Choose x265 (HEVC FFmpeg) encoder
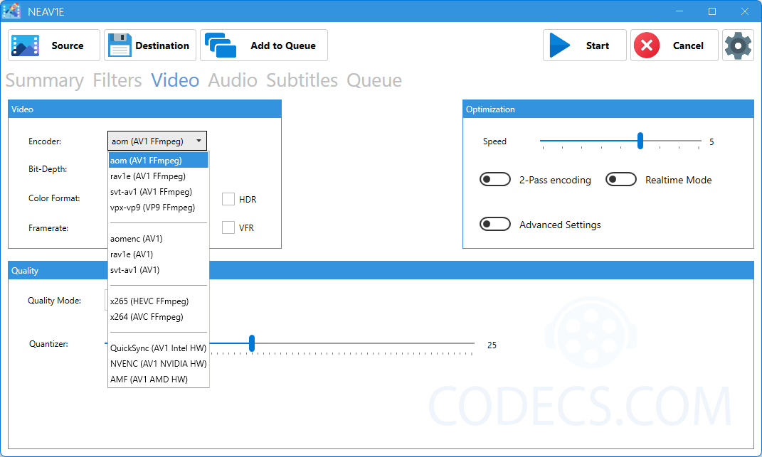Viewport: 762px width, 457px height. 159,301
